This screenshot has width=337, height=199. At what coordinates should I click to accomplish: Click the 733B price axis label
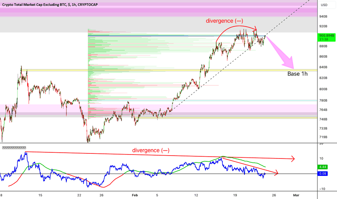(323, 128)
